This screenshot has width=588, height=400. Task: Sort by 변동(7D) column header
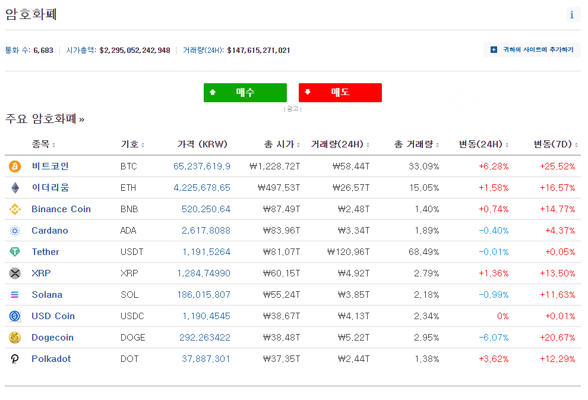tap(556, 144)
